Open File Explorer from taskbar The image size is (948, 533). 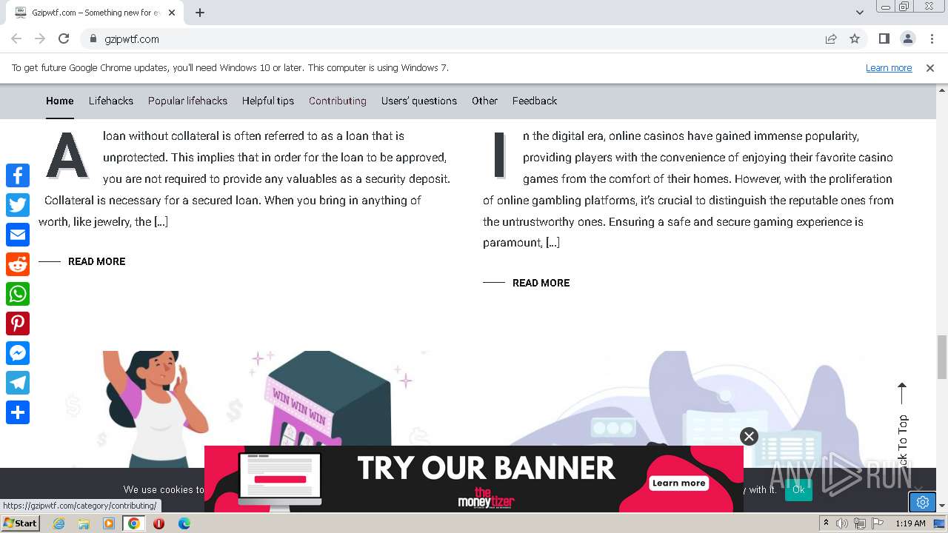coord(84,523)
